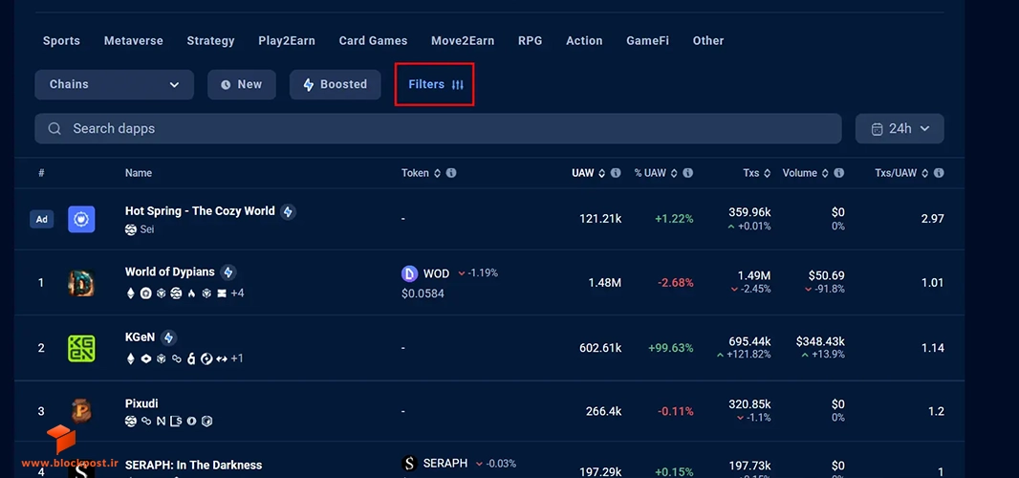Click the -2.68% UAW change value
Screen dimensions: 1019x478
[x=675, y=283]
